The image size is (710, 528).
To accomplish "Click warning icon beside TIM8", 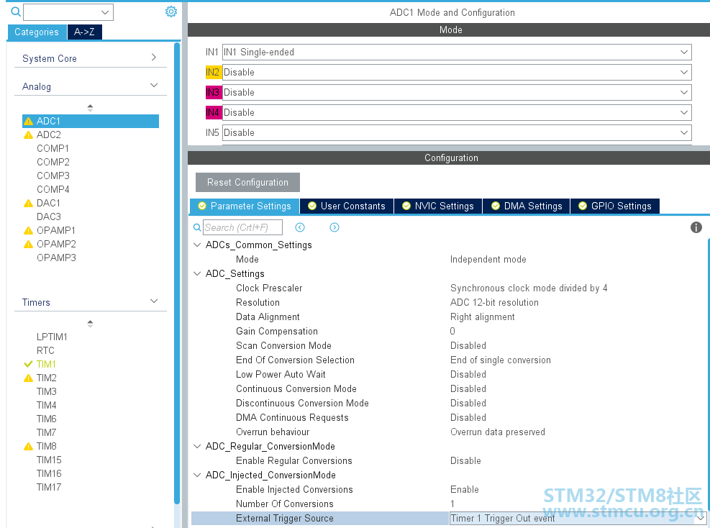I will click(x=29, y=447).
